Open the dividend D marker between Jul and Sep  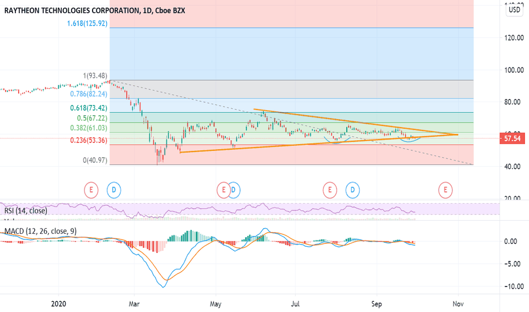[x=352, y=190]
